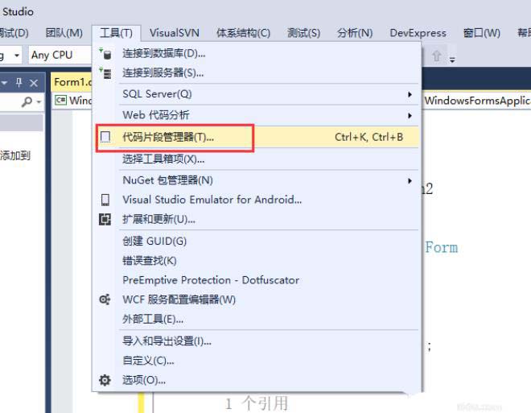
Task: Select 创建 GUID(G) menu entry
Action: coord(154,242)
